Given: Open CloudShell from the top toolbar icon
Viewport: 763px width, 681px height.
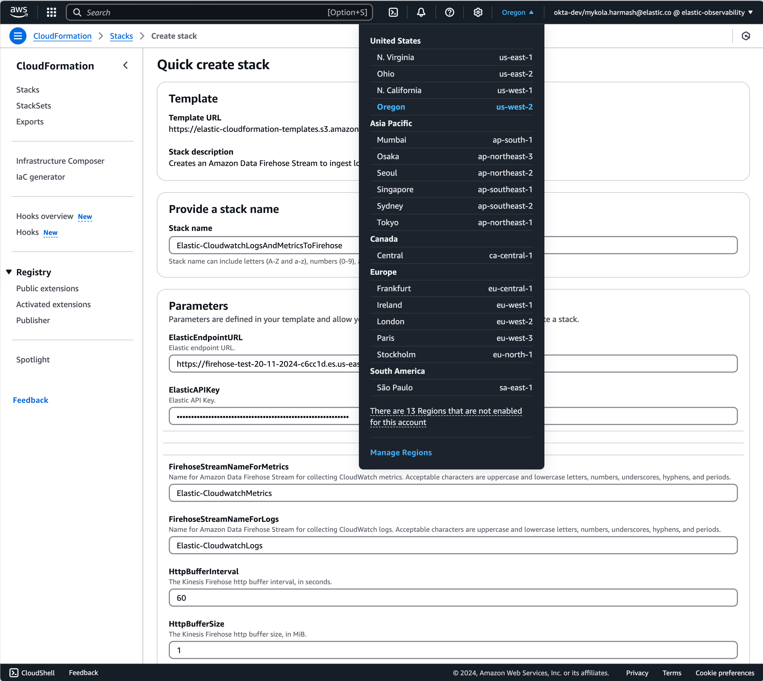Looking at the screenshot, I should 393,12.
